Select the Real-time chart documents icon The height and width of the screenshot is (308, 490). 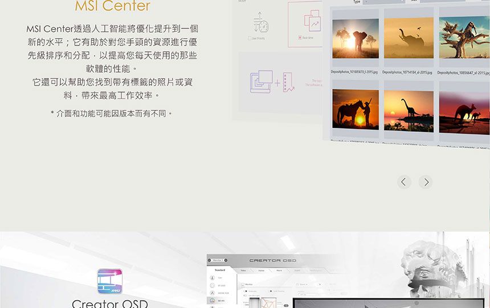312,20
